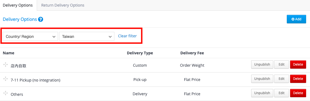The image size is (310, 101).
Task: Unpublish the 店內自取 delivery option
Action: pos(262,64)
